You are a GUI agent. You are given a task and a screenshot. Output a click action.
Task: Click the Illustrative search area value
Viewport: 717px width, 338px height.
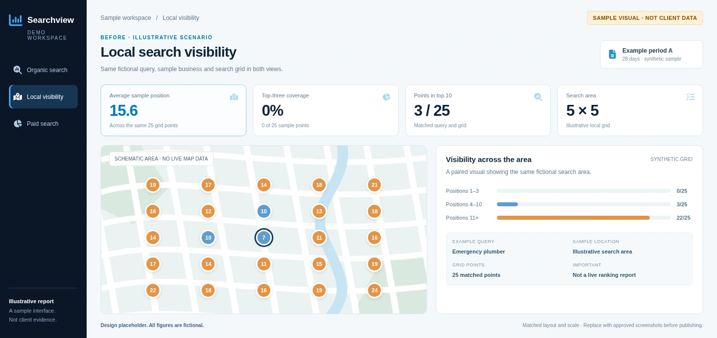tap(602, 252)
